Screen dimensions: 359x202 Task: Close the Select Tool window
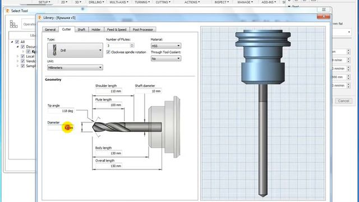coord(324,10)
